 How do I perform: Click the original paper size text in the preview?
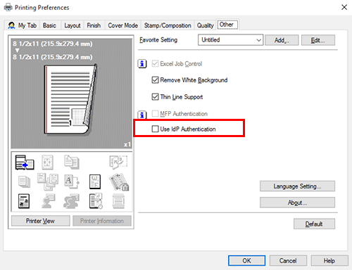pyautogui.click(x=53, y=44)
